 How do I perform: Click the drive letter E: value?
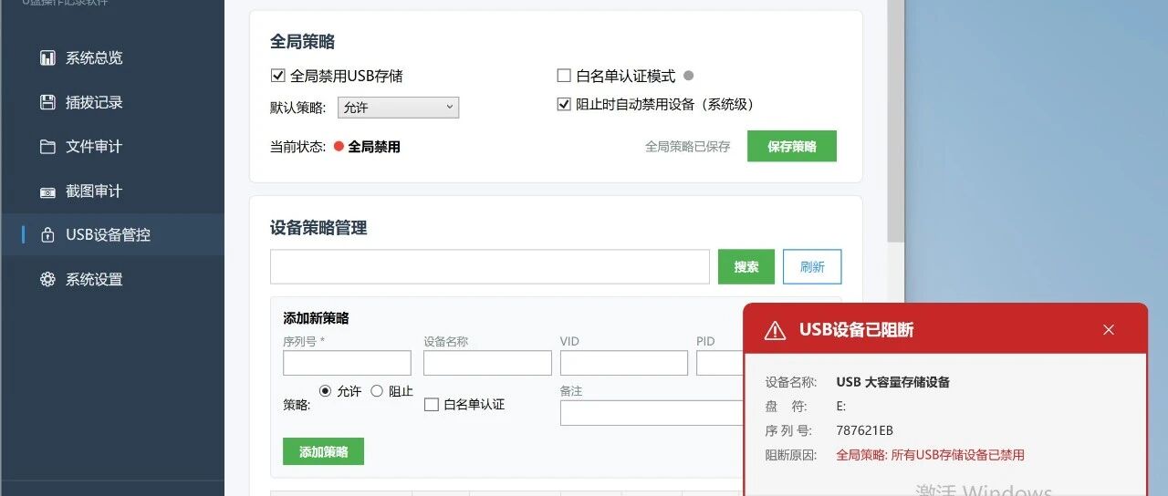click(x=841, y=407)
